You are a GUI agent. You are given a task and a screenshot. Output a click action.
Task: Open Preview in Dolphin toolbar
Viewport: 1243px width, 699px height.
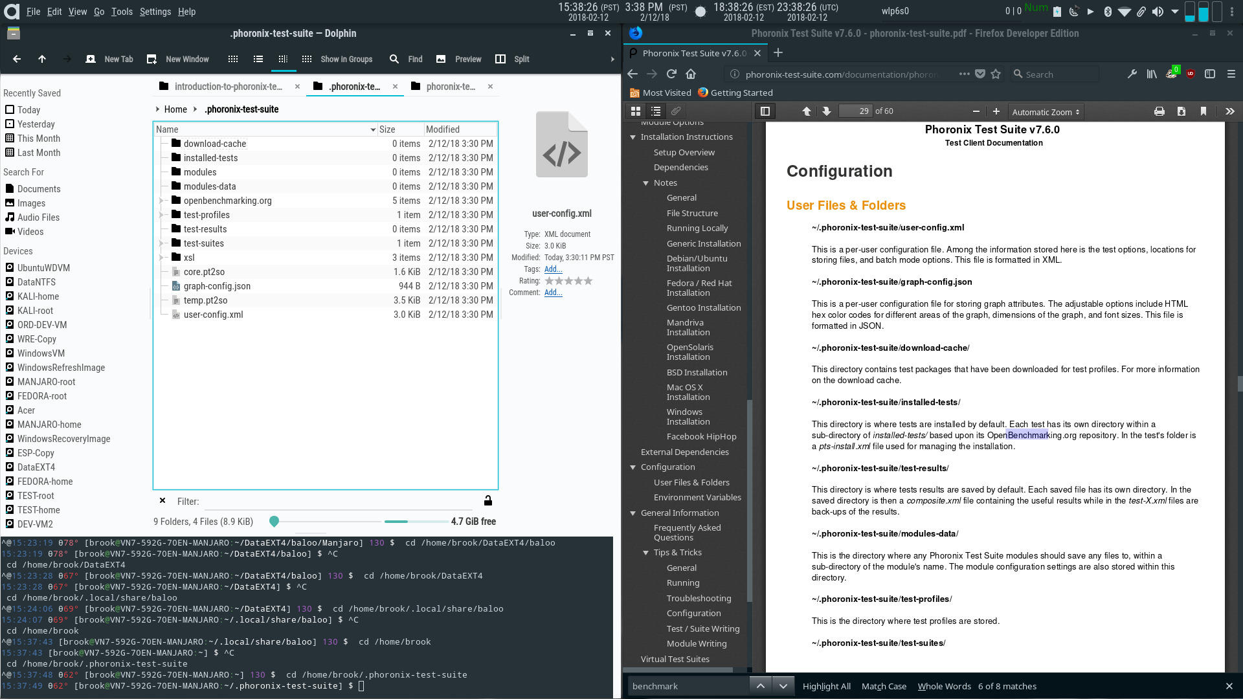(x=458, y=59)
